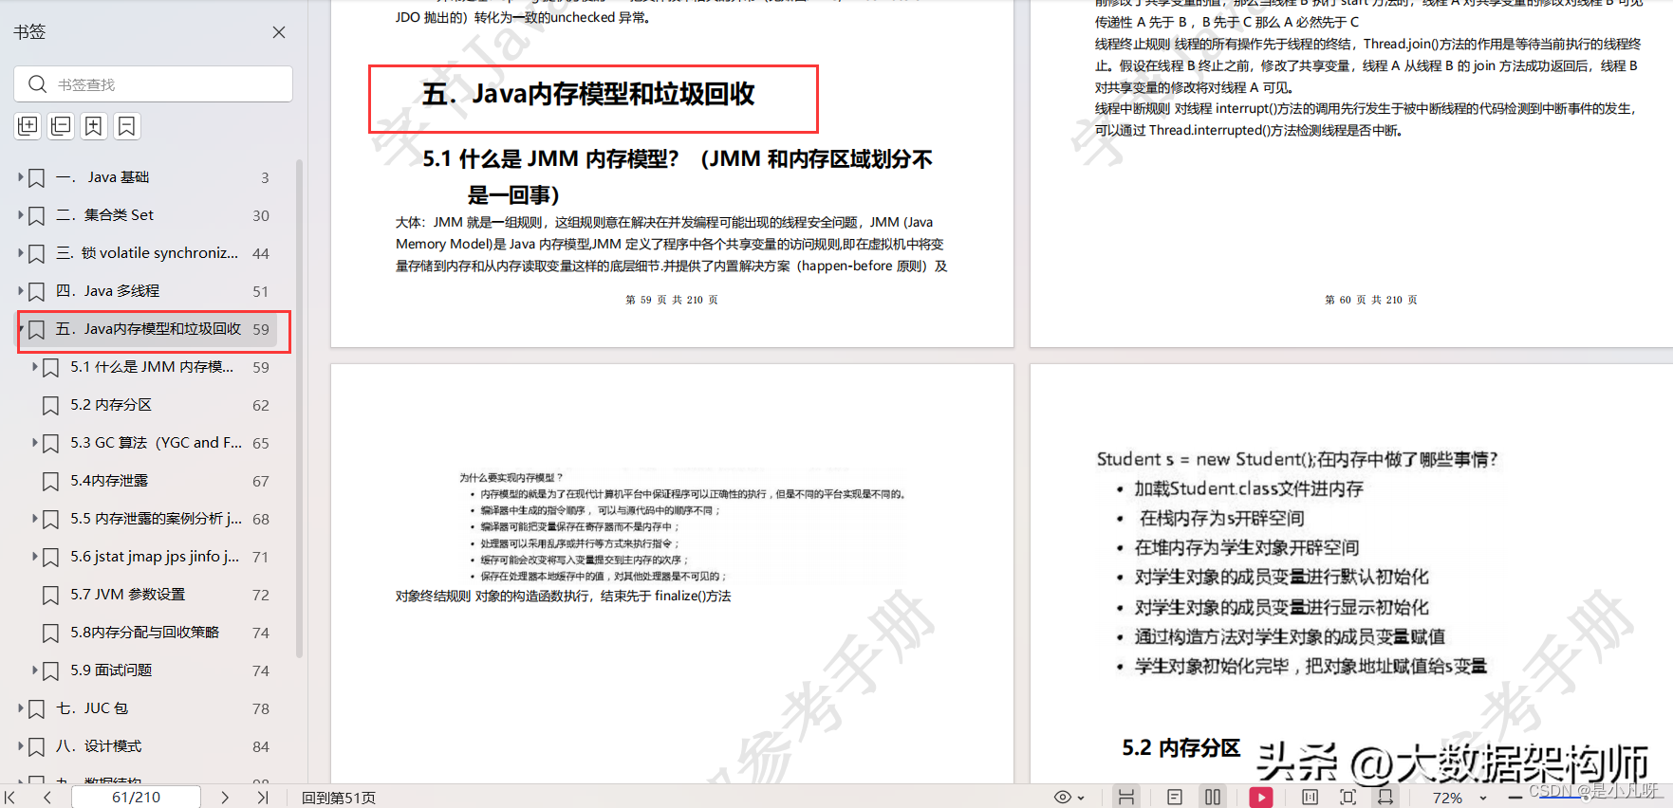Switch to single page view icon
The width and height of the screenshot is (1673, 808).
tap(1175, 798)
